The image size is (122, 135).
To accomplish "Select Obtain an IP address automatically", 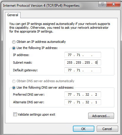I will (x=14, y=42).
